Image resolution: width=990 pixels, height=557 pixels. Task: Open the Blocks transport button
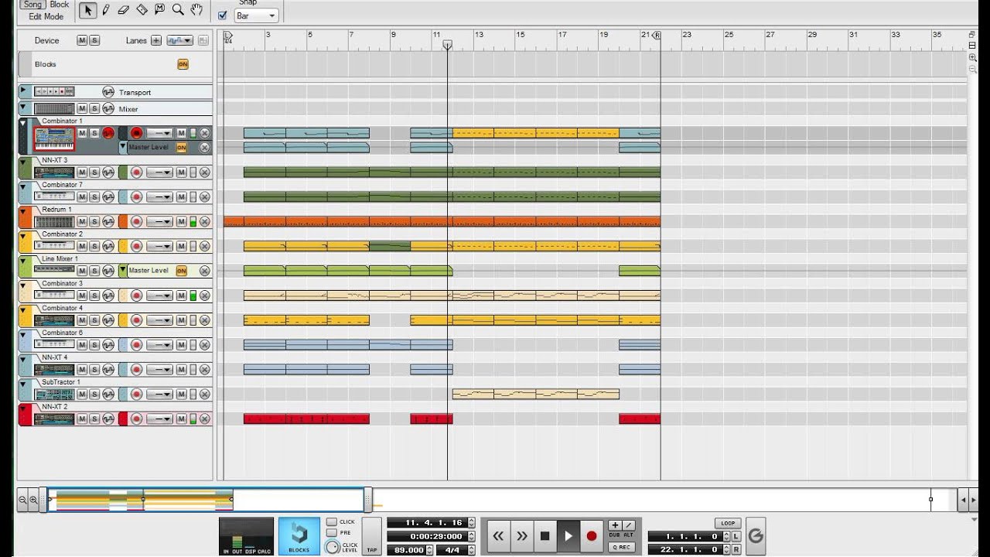pyautogui.click(x=299, y=536)
